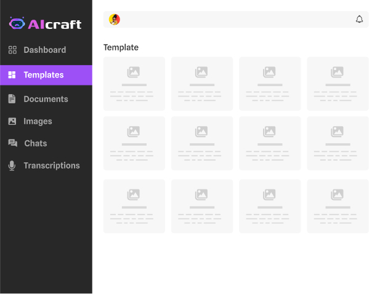Open the Chats page
The image size is (380, 294).
pyautogui.click(x=36, y=143)
